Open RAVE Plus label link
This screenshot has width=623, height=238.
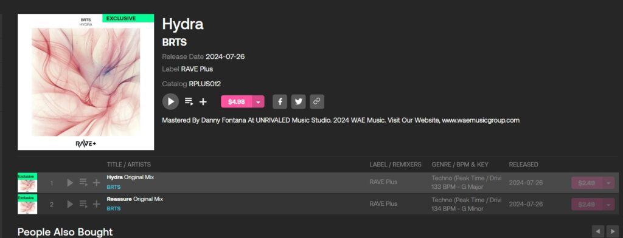[x=197, y=69]
